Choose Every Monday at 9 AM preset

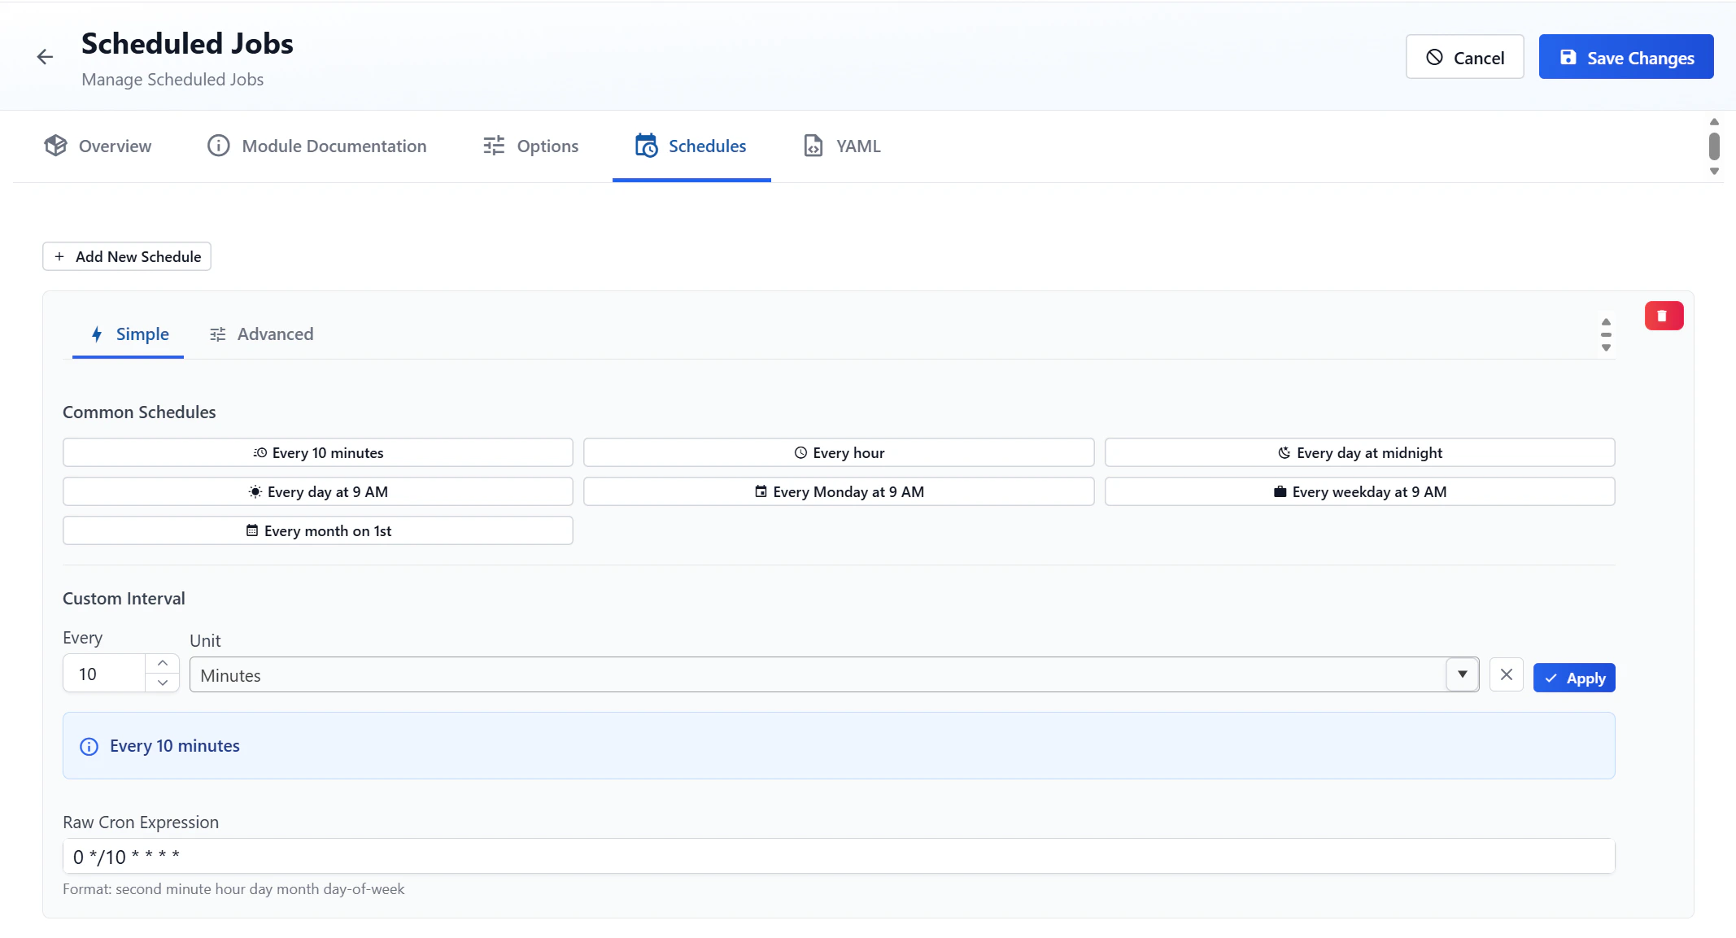[839, 491]
